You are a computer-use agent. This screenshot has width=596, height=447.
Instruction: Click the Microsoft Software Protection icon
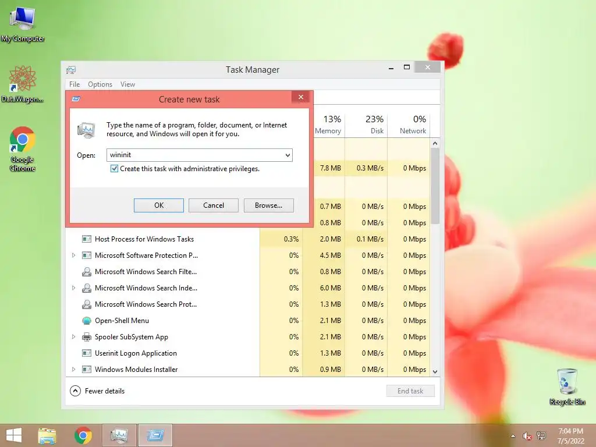[87, 256]
